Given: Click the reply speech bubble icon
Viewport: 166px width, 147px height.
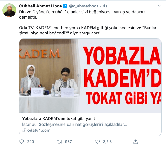Looking at the screenshot, I should click(21, 142).
